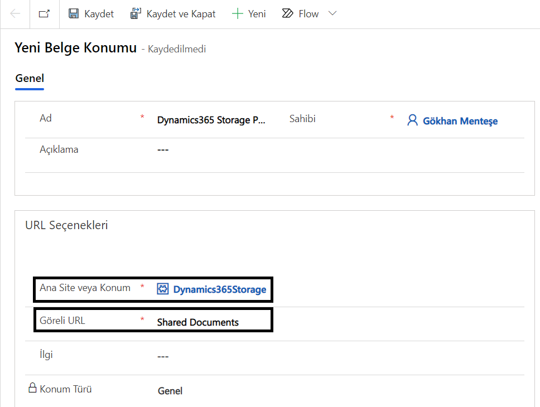
Task: Click the Açıklama field label
Action: pyautogui.click(x=59, y=149)
